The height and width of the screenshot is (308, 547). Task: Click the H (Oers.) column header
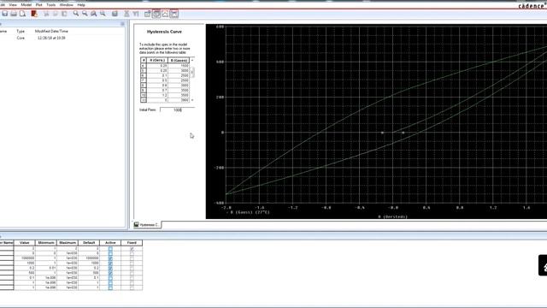point(157,61)
